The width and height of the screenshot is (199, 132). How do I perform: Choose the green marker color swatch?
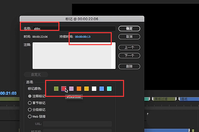56,89
